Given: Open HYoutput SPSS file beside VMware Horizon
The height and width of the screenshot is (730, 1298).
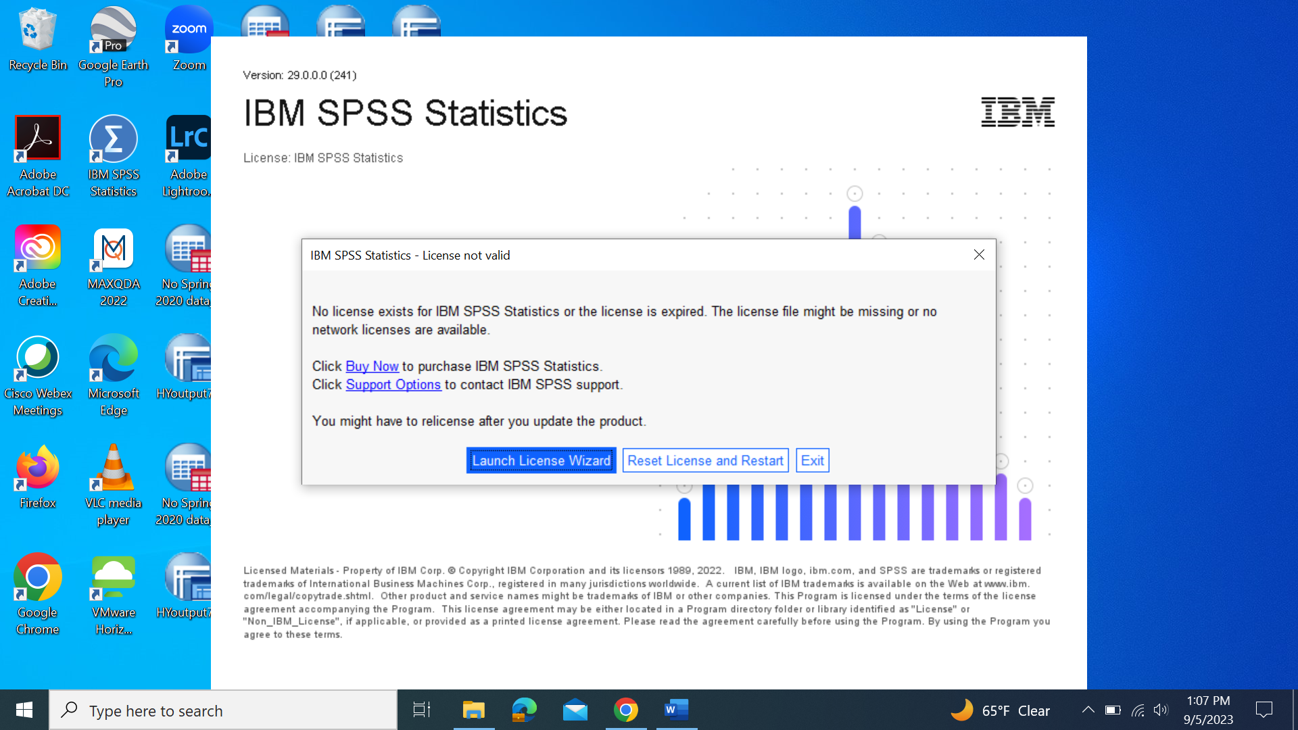Looking at the screenshot, I should (x=186, y=587).
